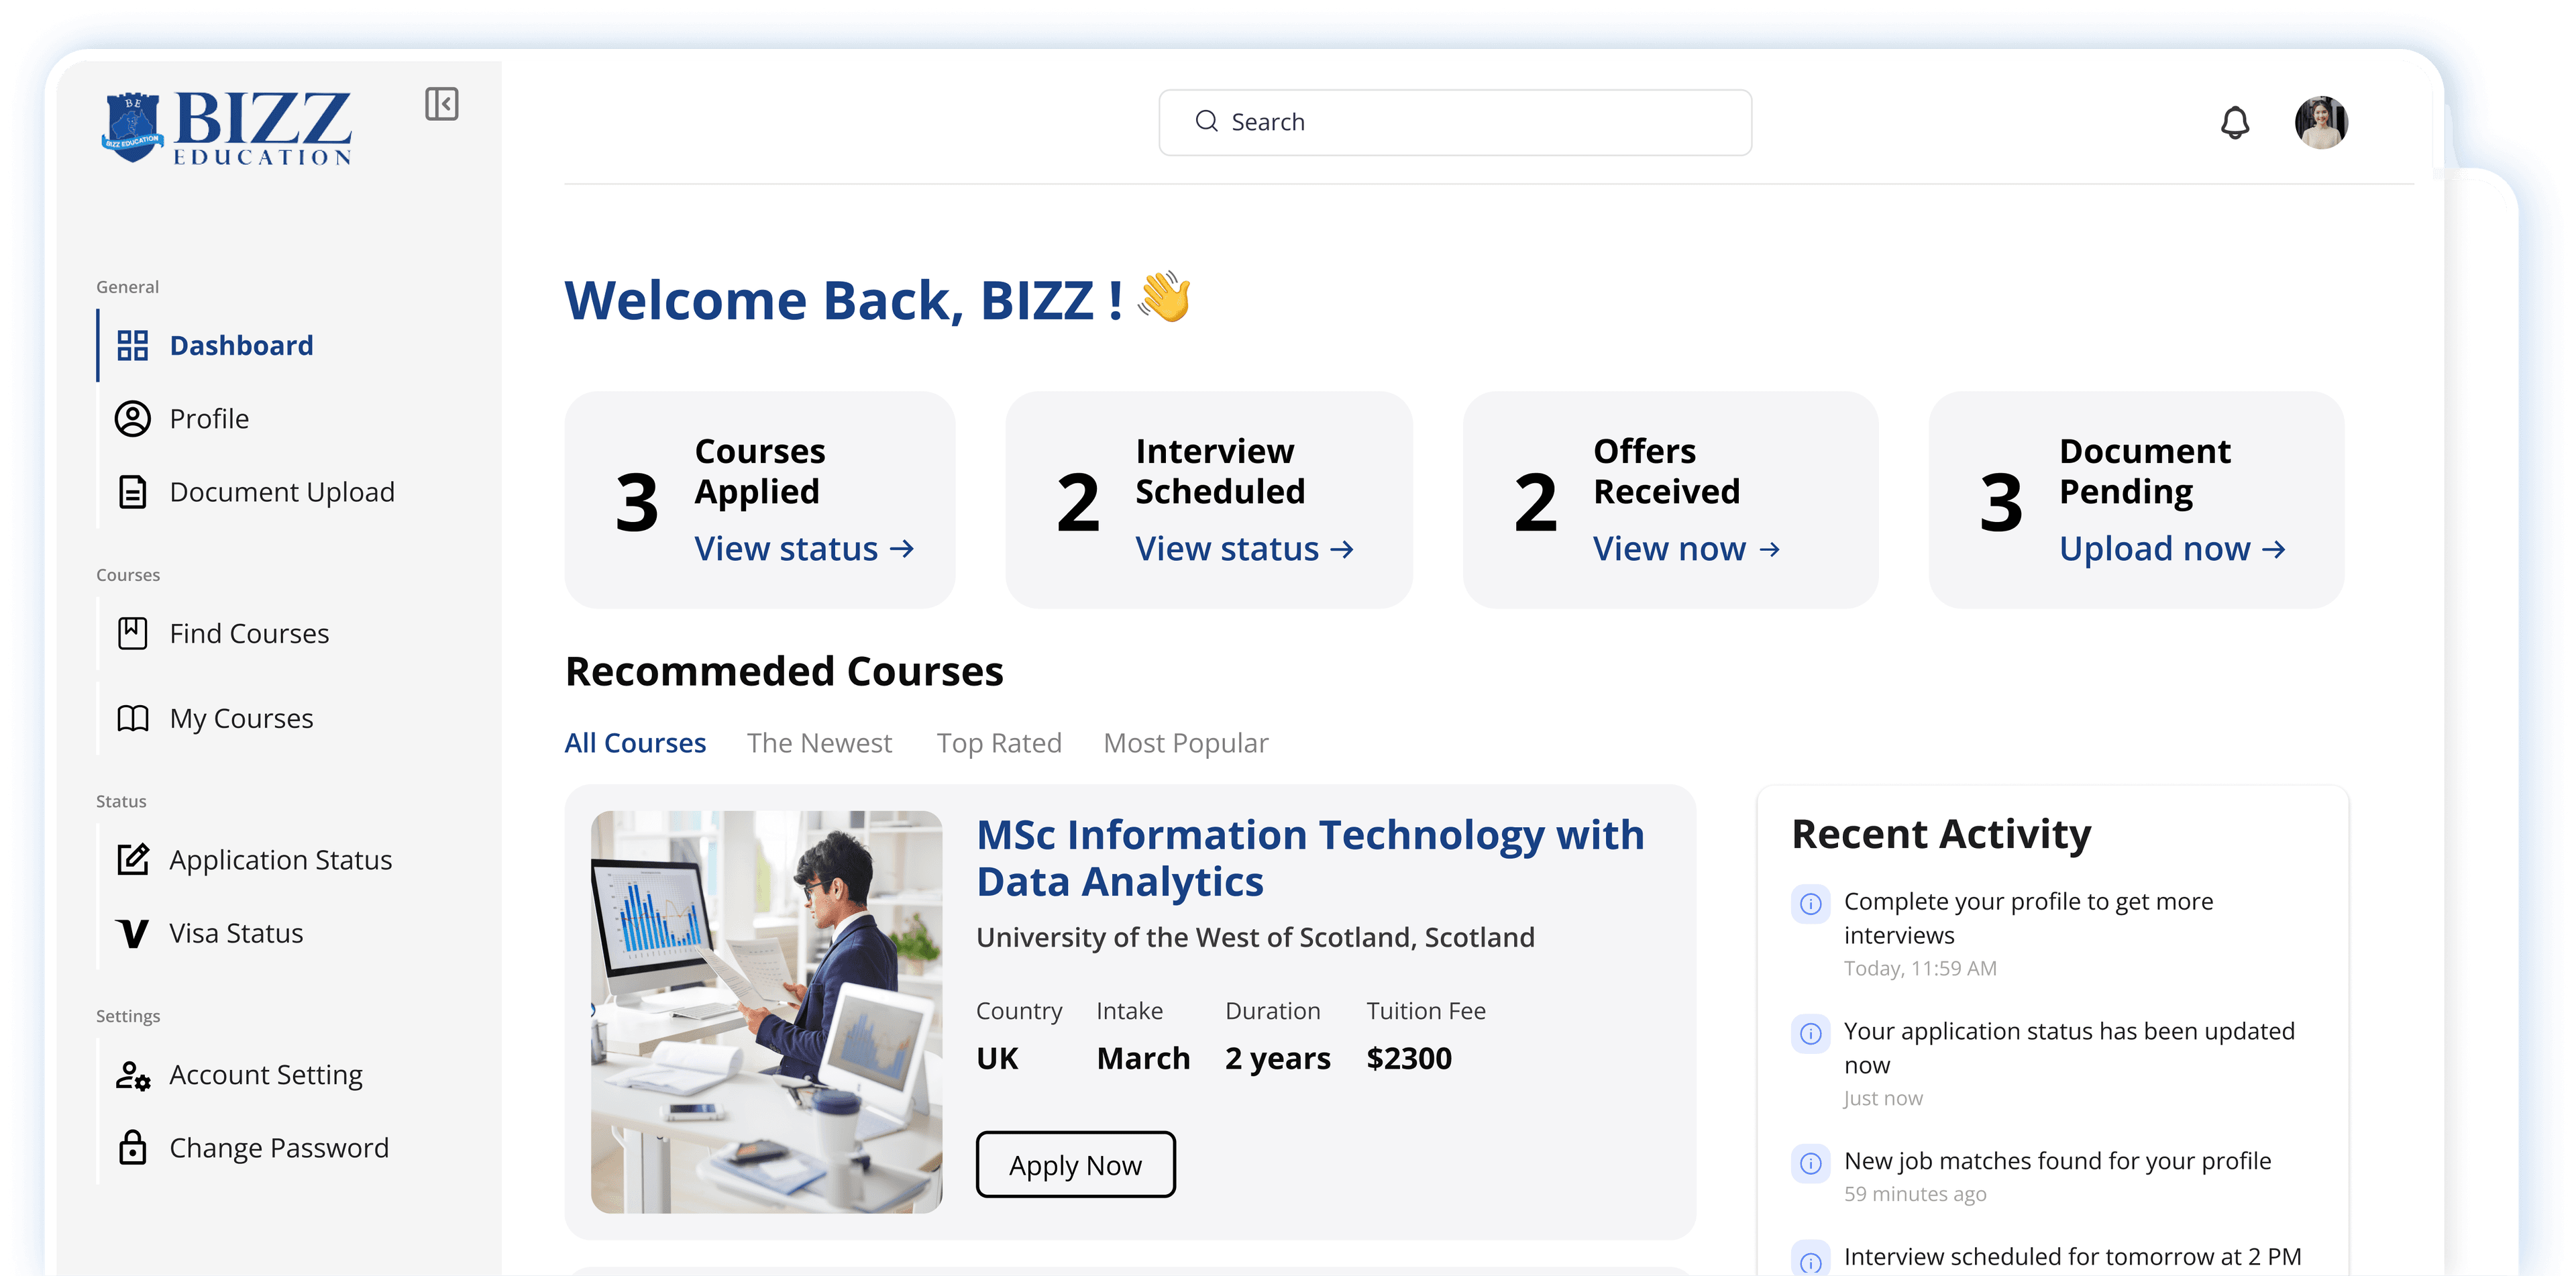
Task: Open Application Status page
Action: pyautogui.click(x=280, y=859)
